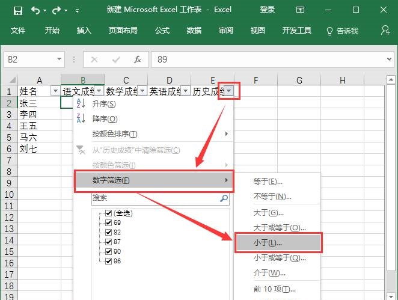Image resolution: width=398 pixels, height=300 pixels.
Task: Toggle the (全选) checkbox
Action: click(x=108, y=213)
